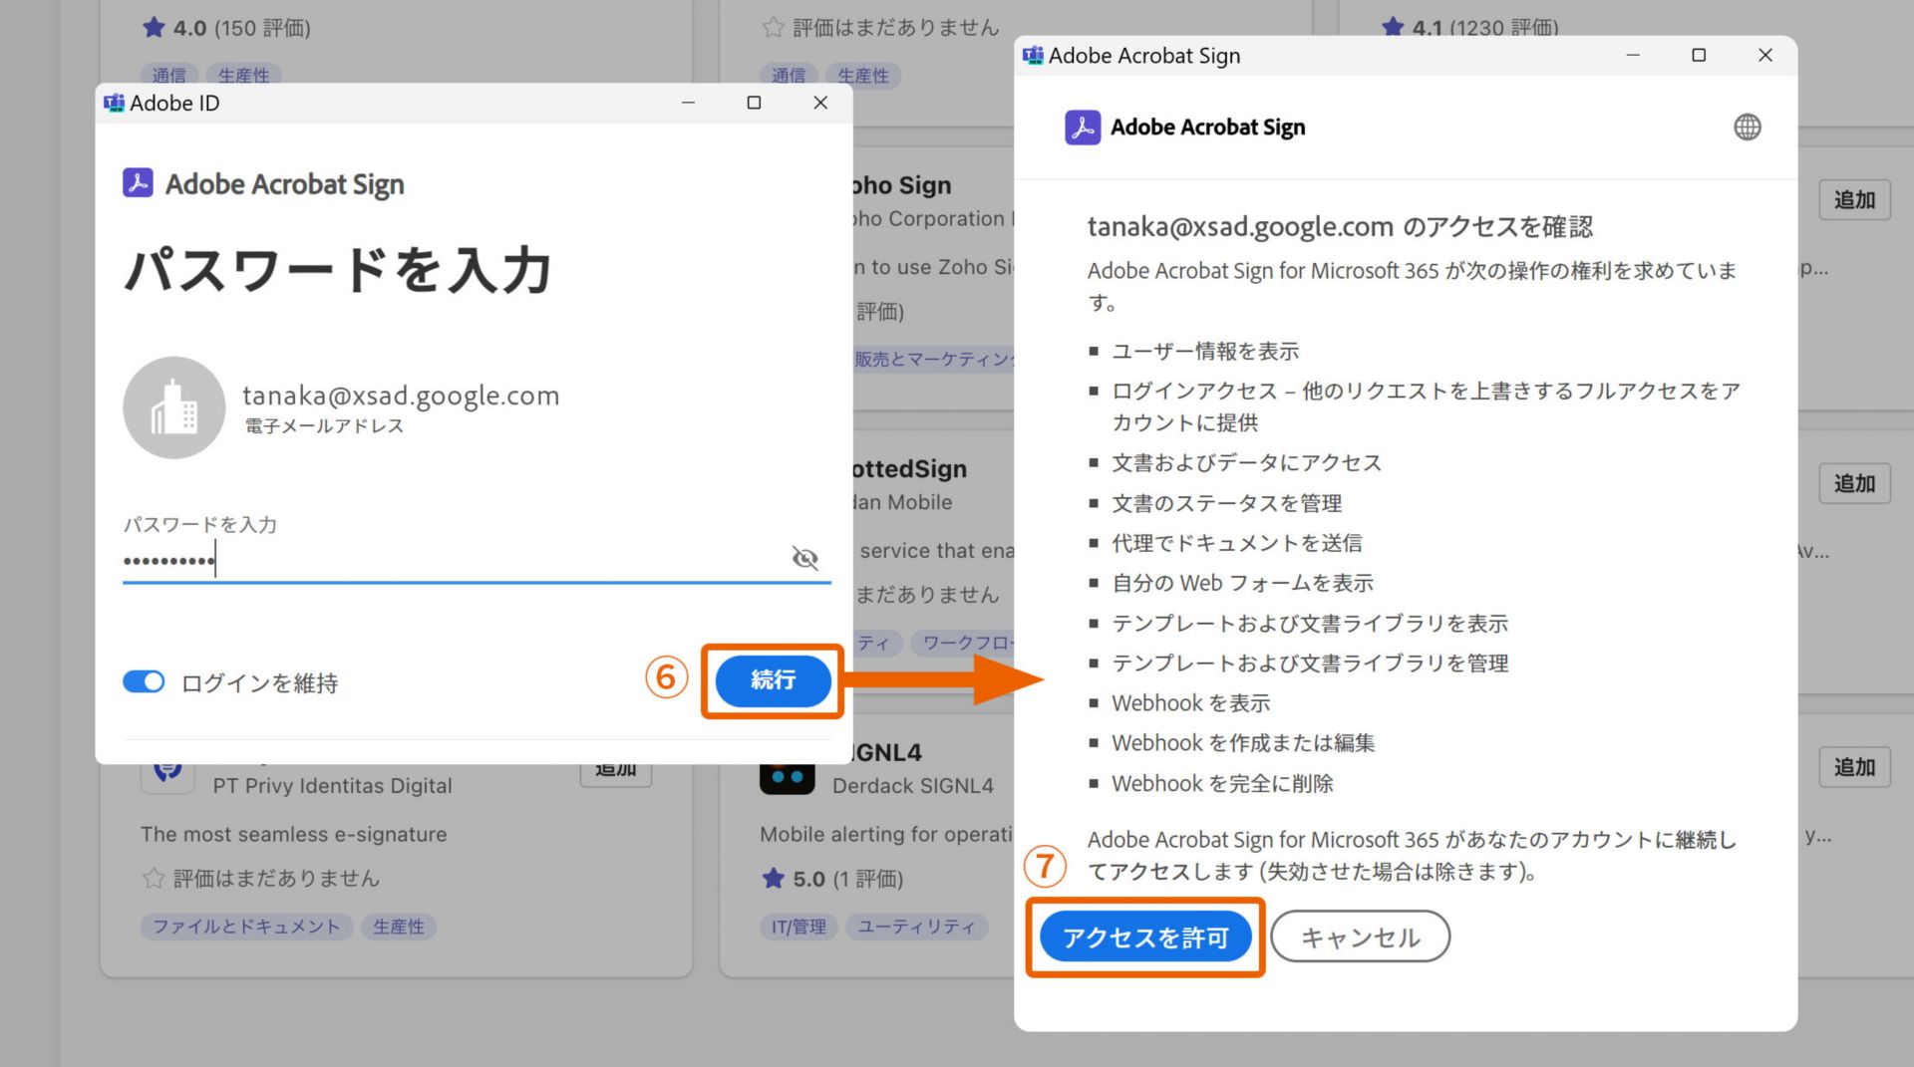1914x1067 pixels.
Task: Click the 文書のステータスを管理 permission line
Action: (x=1227, y=503)
